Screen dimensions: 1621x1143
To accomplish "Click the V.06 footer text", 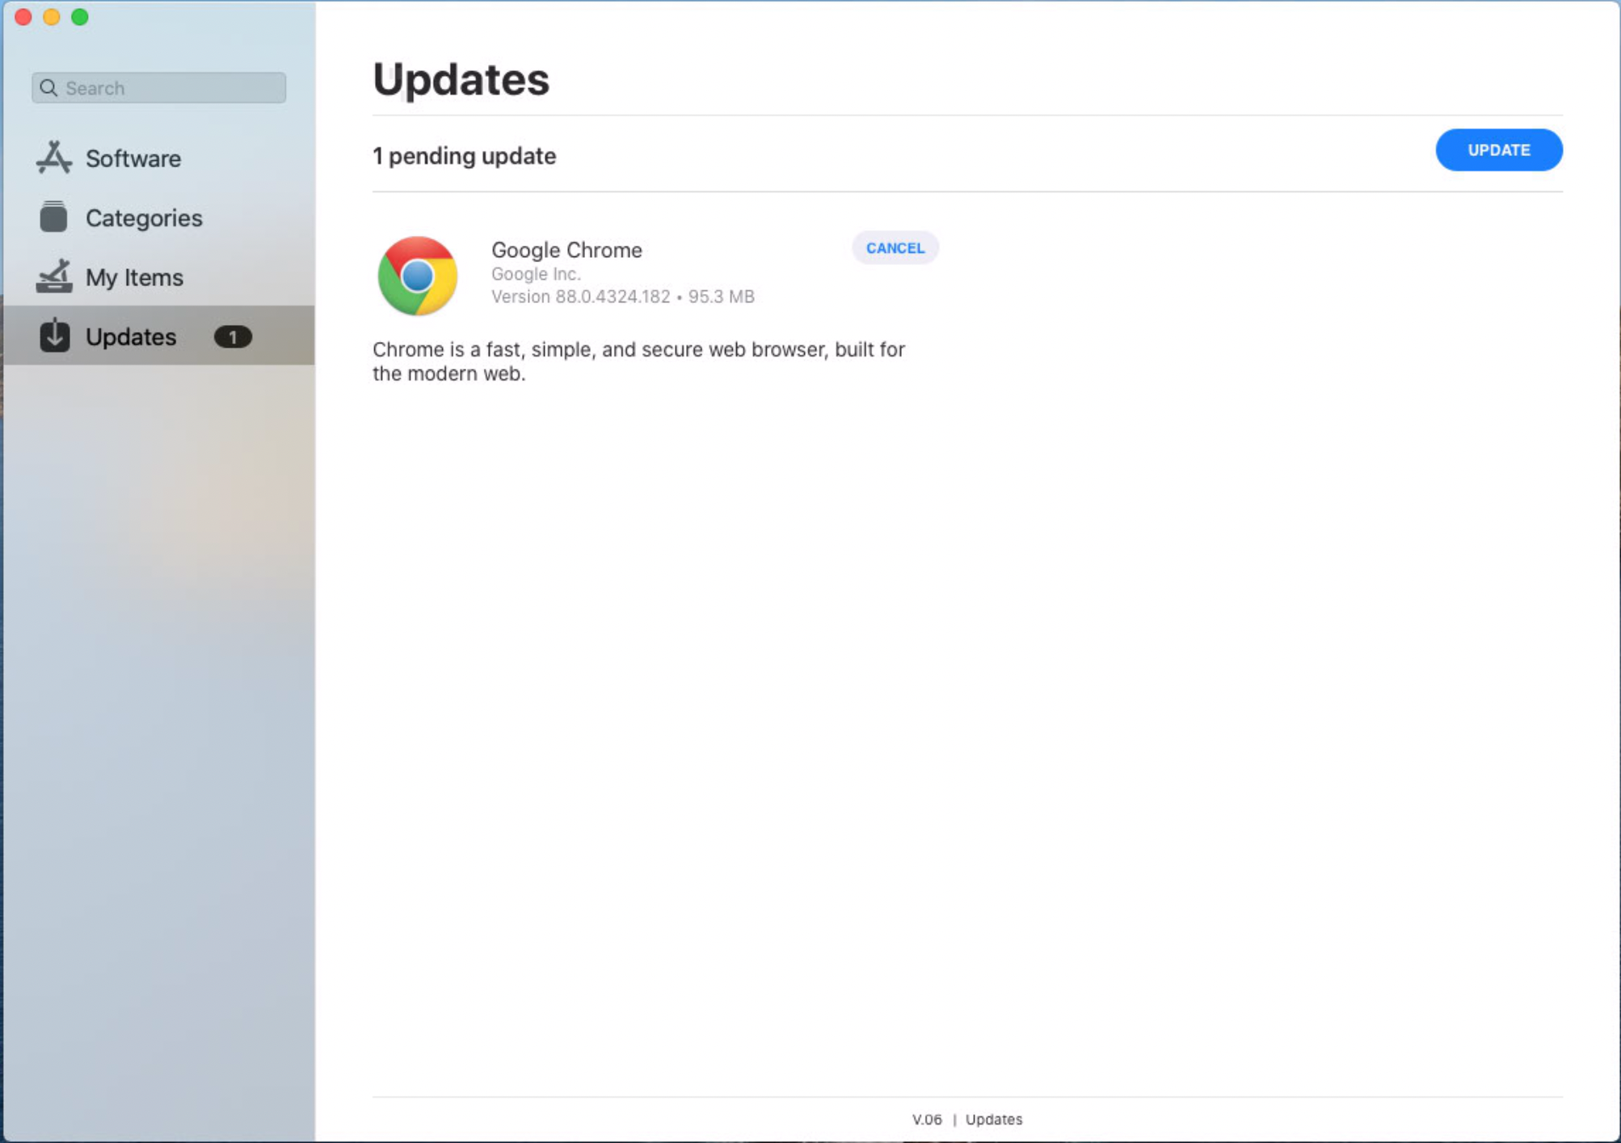I will (x=927, y=1120).
